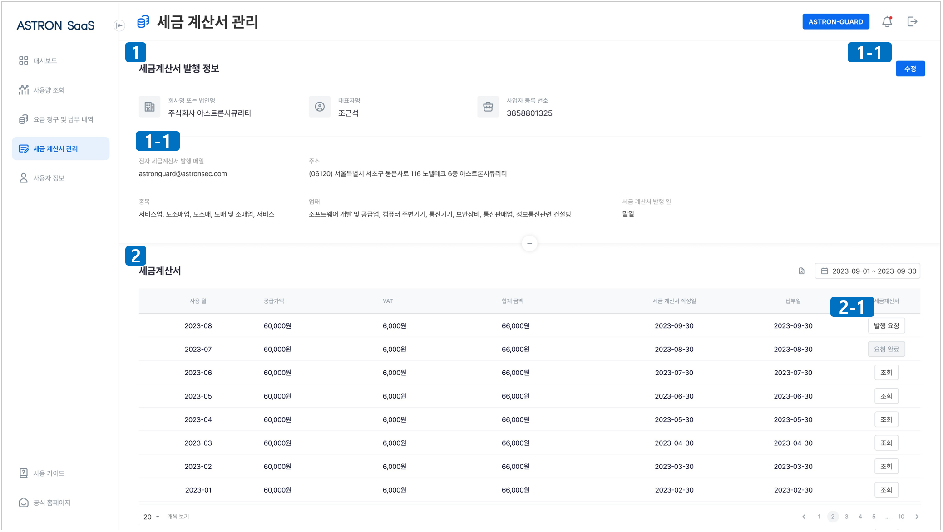
Task: Click the 수정 button
Action: [x=910, y=69]
